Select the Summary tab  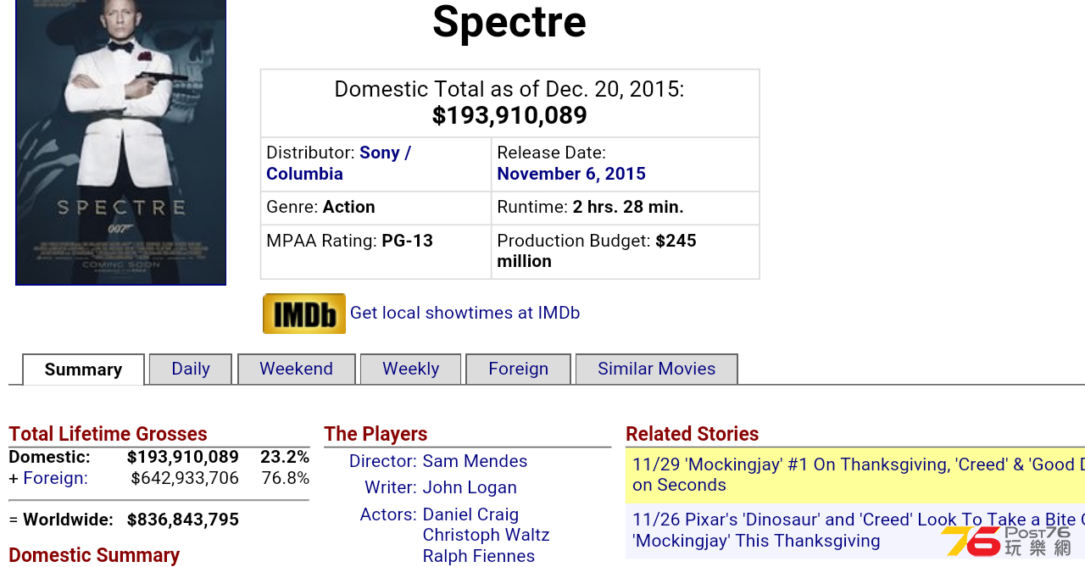83,370
